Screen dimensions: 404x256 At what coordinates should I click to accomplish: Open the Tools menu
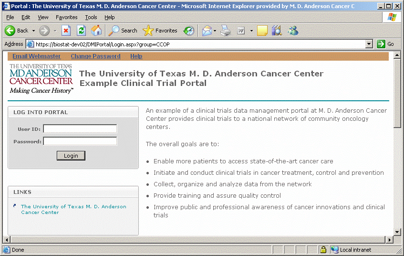click(91, 17)
